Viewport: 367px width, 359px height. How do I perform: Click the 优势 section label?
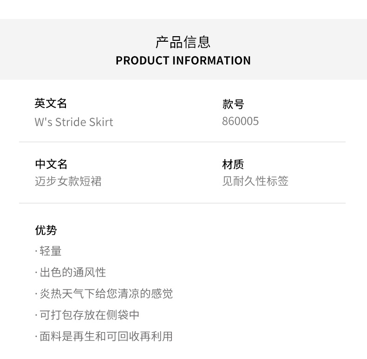(x=46, y=230)
